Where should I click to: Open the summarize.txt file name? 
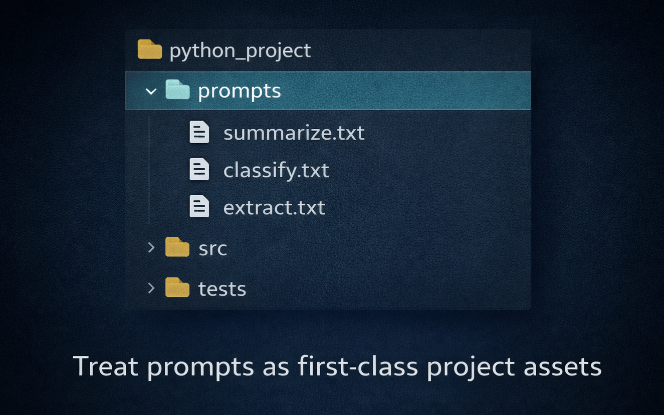294,133
